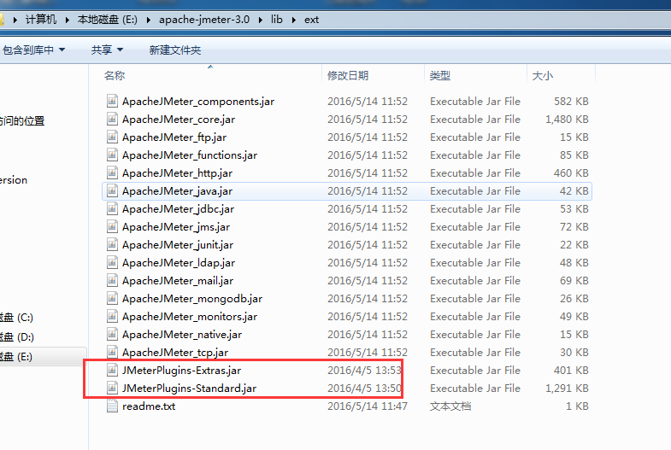Select the (D:) drive in sidebar
Image resolution: width=671 pixels, height=450 pixels.
click(17, 336)
